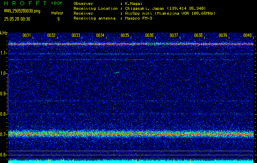
Task: Click time label 0034
Action: click(x=100, y=35)
